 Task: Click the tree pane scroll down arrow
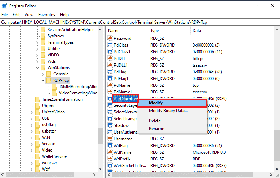[100, 169]
